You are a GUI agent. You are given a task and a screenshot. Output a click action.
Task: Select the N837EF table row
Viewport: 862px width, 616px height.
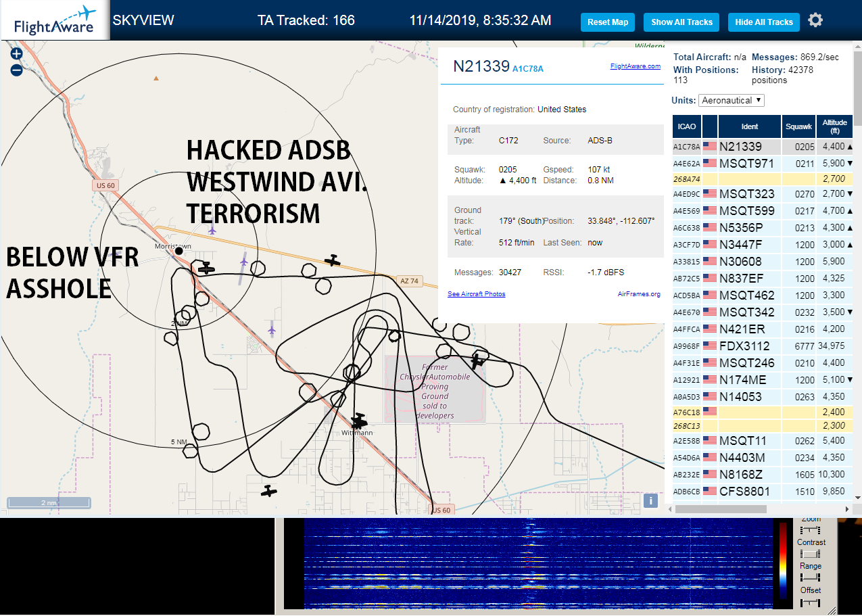point(763,279)
